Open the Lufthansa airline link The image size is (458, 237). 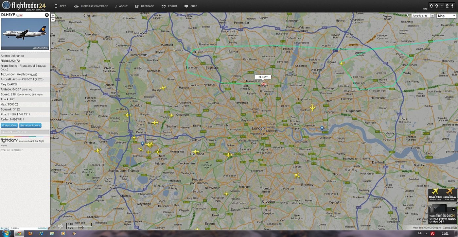click(17, 56)
